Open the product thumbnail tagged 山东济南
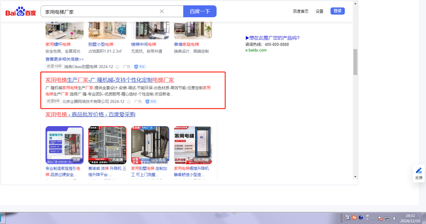 pos(193,145)
